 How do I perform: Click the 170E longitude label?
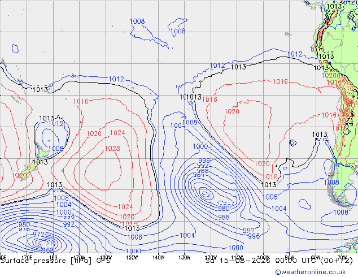click(x=27, y=258)
